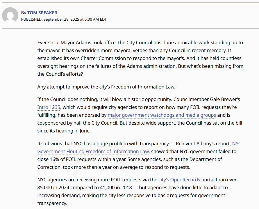Click the sentence 'Any attempt to improve the city's Freedom of Information Law'
This screenshot has height=209, width=259.
(x=106, y=87)
